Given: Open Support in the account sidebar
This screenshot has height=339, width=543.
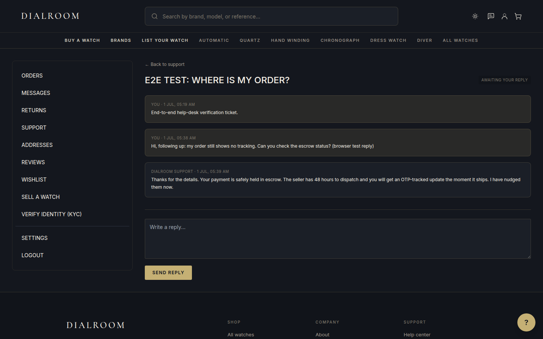Looking at the screenshot, I should click(72, 128).
